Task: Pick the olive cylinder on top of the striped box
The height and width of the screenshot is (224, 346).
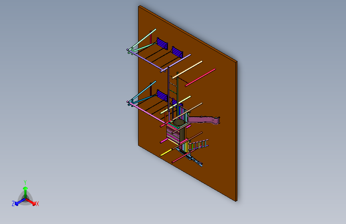Action: [x=178, y=122]
